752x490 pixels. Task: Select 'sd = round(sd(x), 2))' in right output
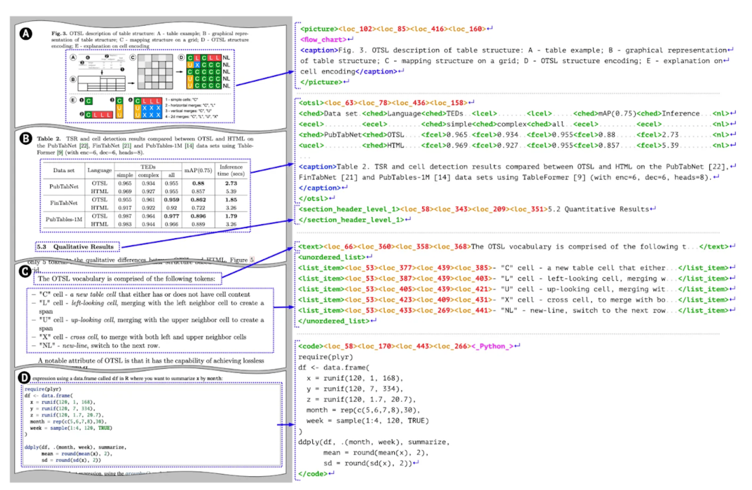click(368, 463)
